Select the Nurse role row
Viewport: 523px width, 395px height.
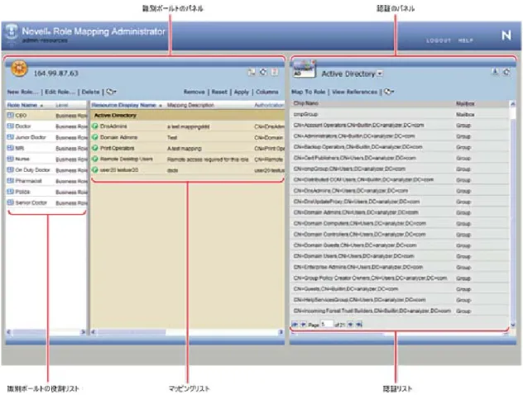(46, 159)
